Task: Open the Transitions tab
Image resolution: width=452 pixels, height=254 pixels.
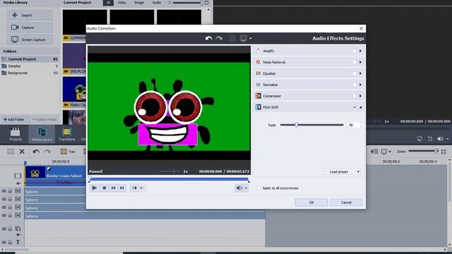Action: pyautogui.click(x=66, y=134)
